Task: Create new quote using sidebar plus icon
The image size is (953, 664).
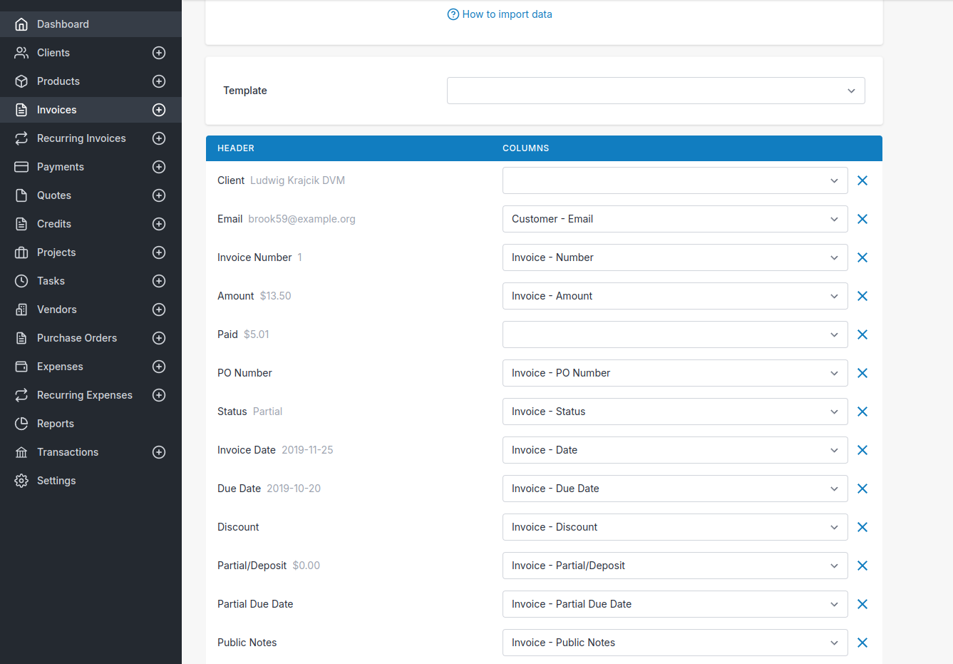Action: pos(159,195)
